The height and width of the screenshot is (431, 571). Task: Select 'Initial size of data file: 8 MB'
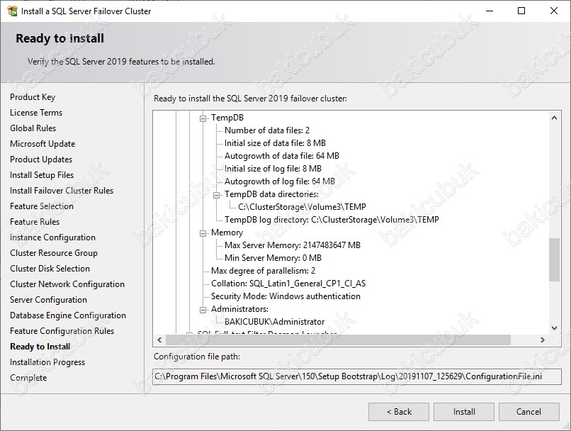pyautogui.click(x=275, y=143)
